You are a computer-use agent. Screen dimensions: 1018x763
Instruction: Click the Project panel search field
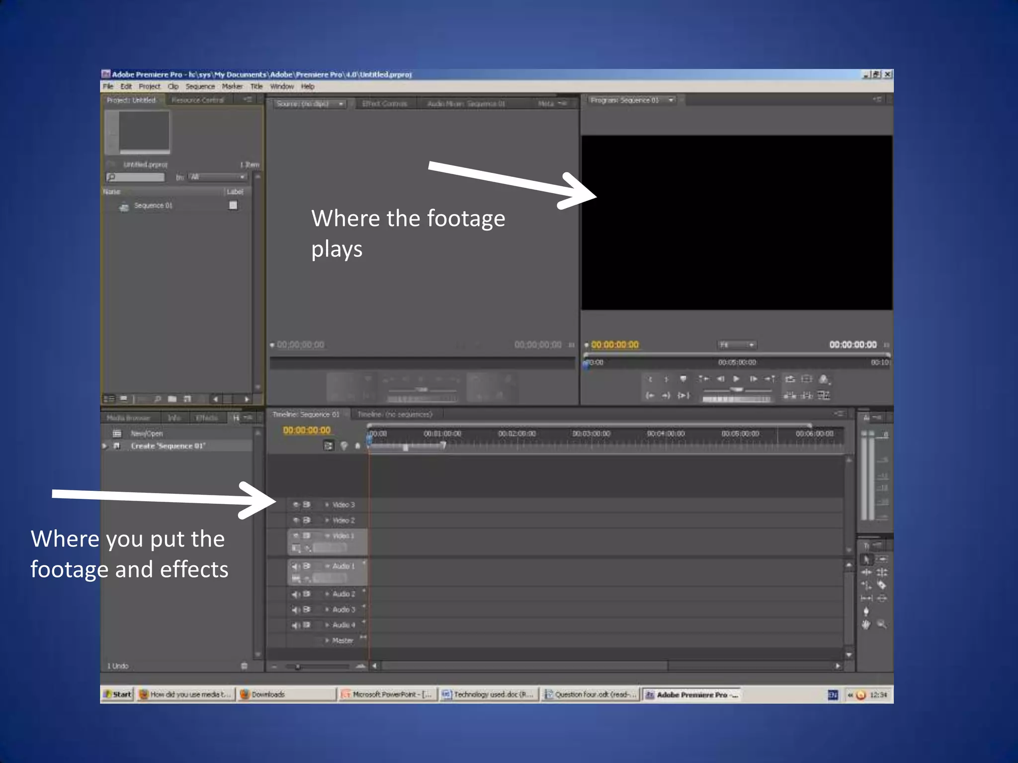pos(135,177)
